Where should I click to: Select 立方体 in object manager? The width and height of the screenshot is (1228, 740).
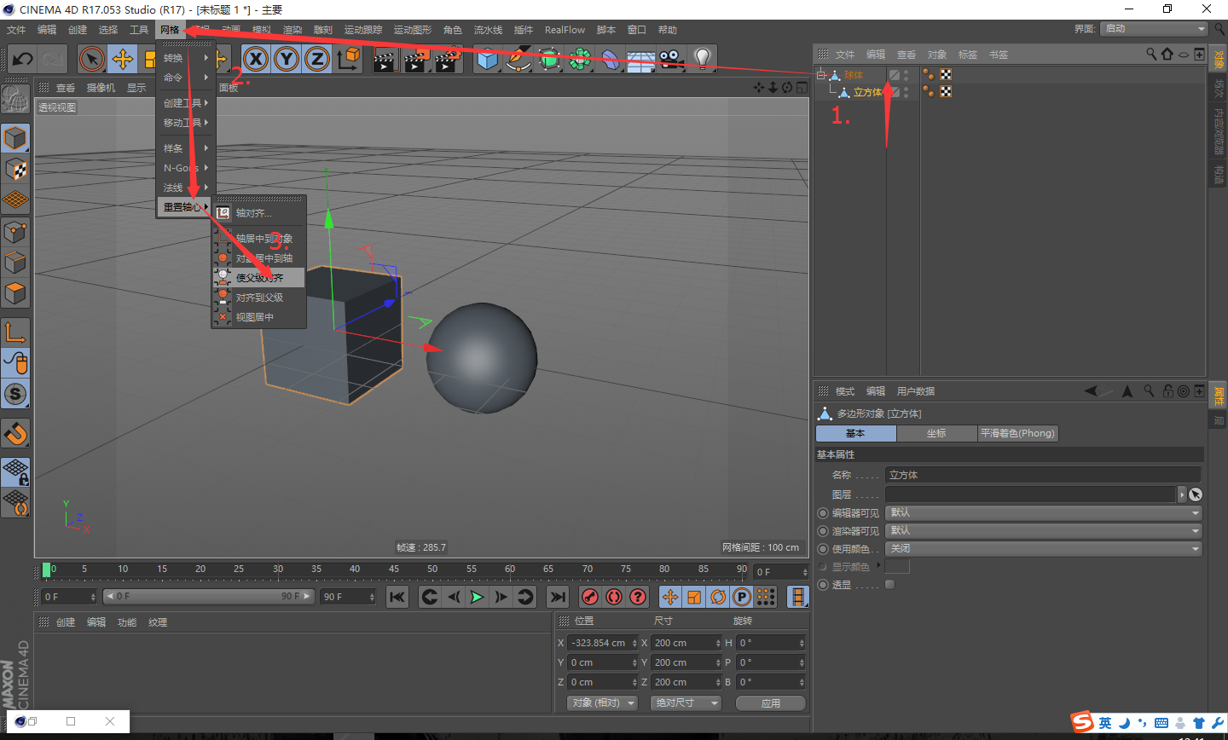(x=867, y=92)
